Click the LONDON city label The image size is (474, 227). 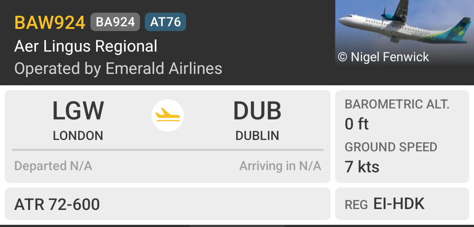[x=78, y=136]
